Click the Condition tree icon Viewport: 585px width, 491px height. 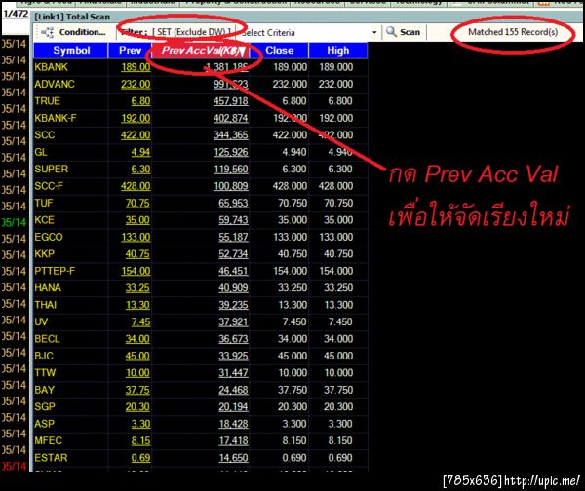48,33
